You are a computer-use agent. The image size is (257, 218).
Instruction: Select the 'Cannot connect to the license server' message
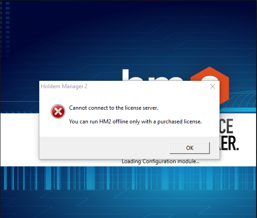[x=113, y=108]
